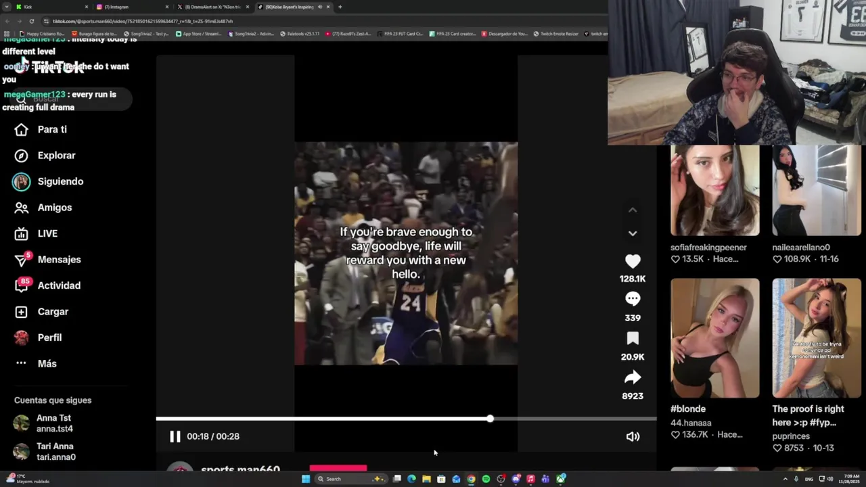Pause the TikTok video
The width and height of the screenshot is (866, 487).
(175, 437)
